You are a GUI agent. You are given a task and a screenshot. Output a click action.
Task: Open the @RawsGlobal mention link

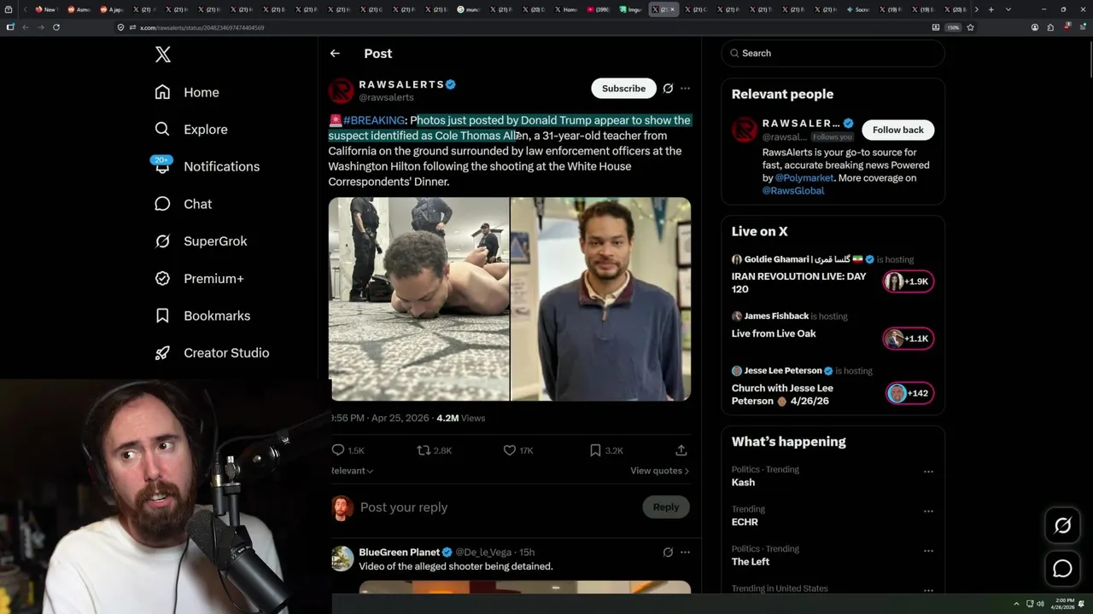point(793,191)
